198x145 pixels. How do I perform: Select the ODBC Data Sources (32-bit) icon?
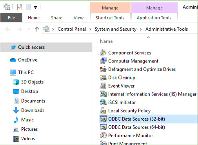(x=104, y=119)
